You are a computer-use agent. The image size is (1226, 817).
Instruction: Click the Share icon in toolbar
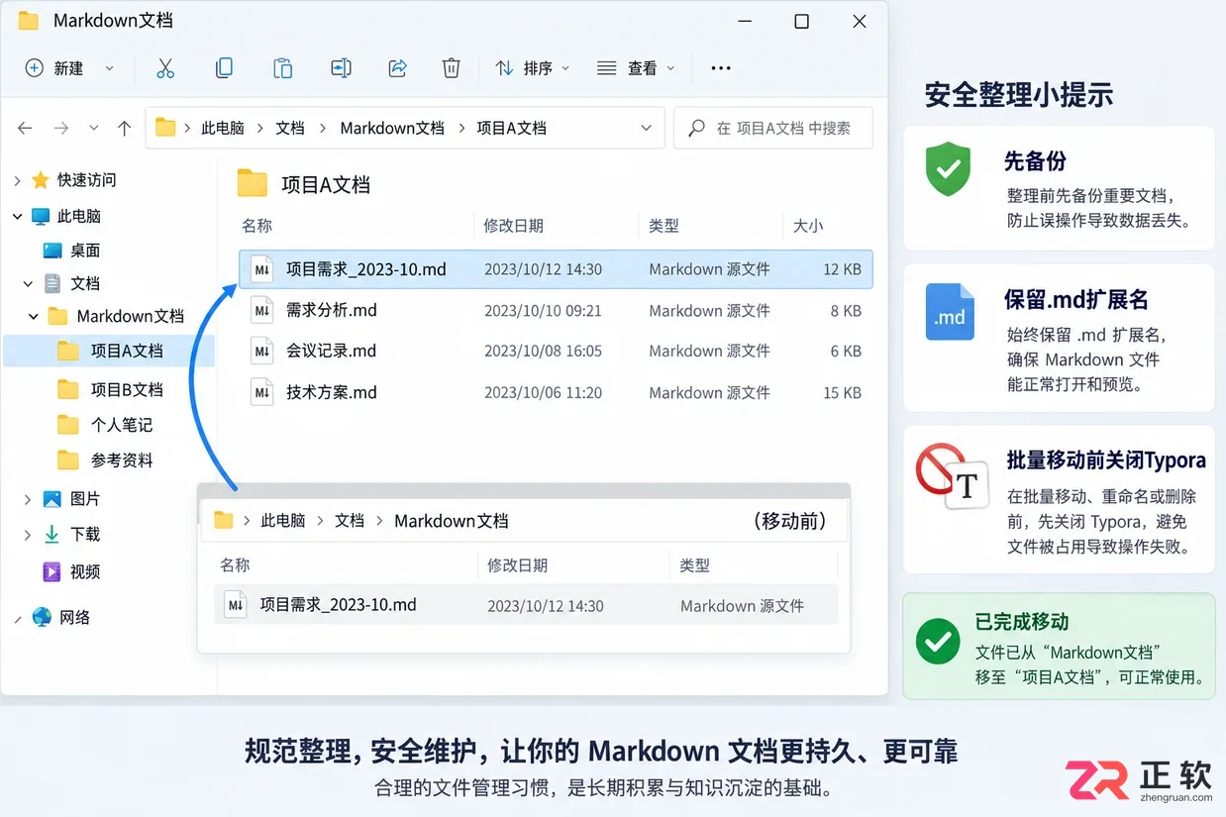398,68
